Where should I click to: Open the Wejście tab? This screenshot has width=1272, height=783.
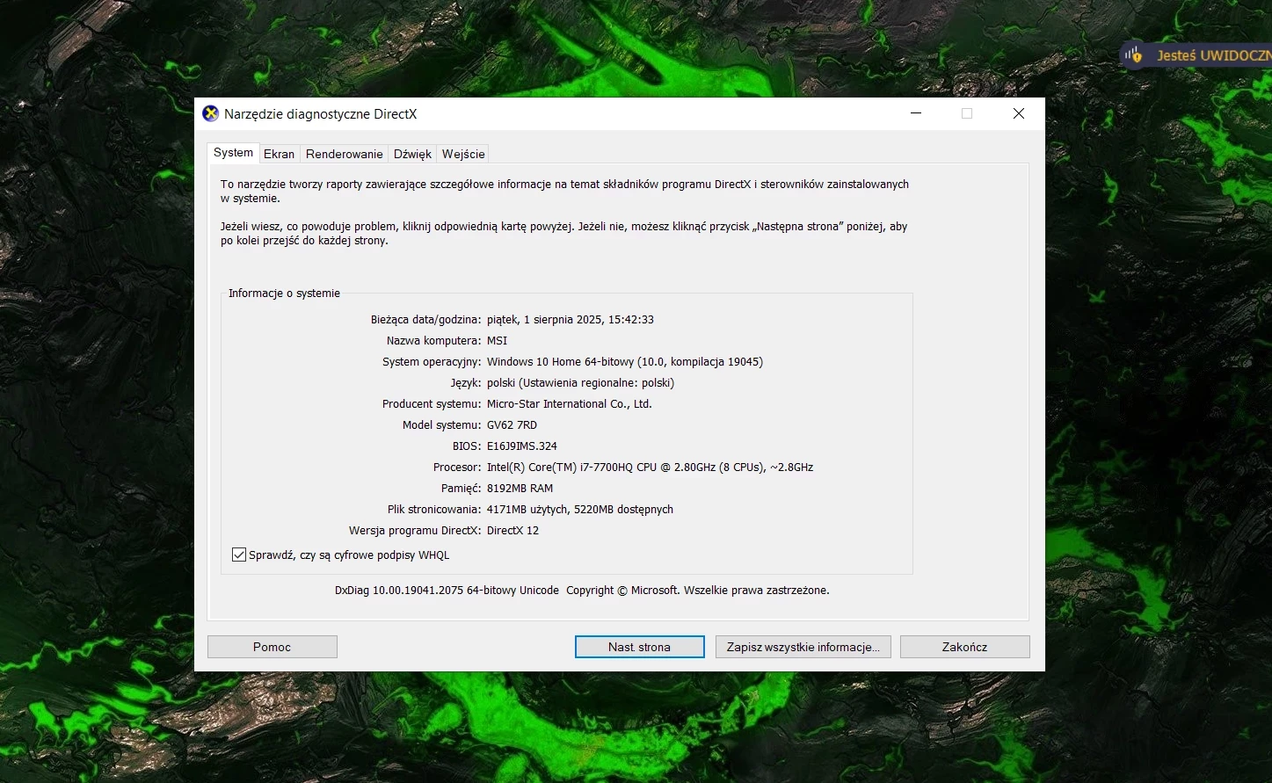463,154
